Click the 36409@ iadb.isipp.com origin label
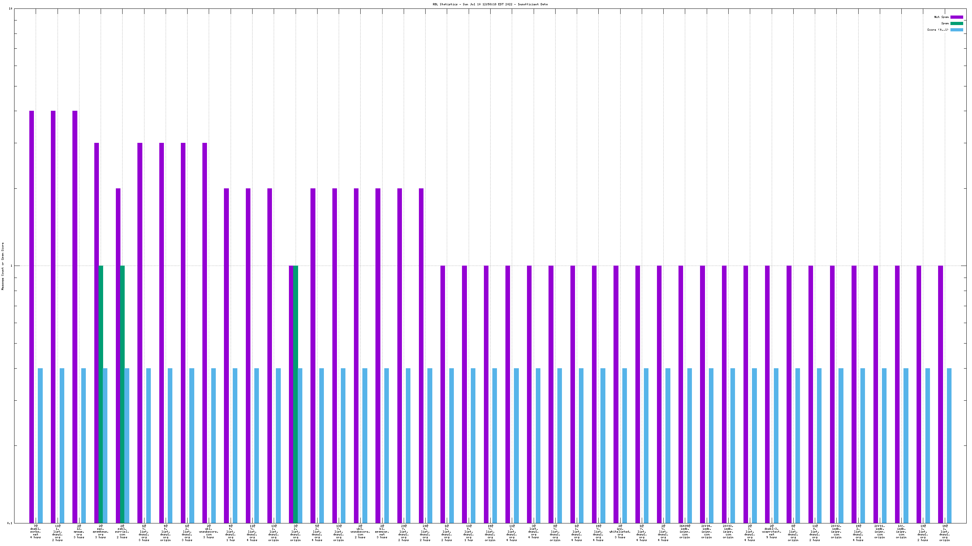The image size is (972, 546). 684,531
